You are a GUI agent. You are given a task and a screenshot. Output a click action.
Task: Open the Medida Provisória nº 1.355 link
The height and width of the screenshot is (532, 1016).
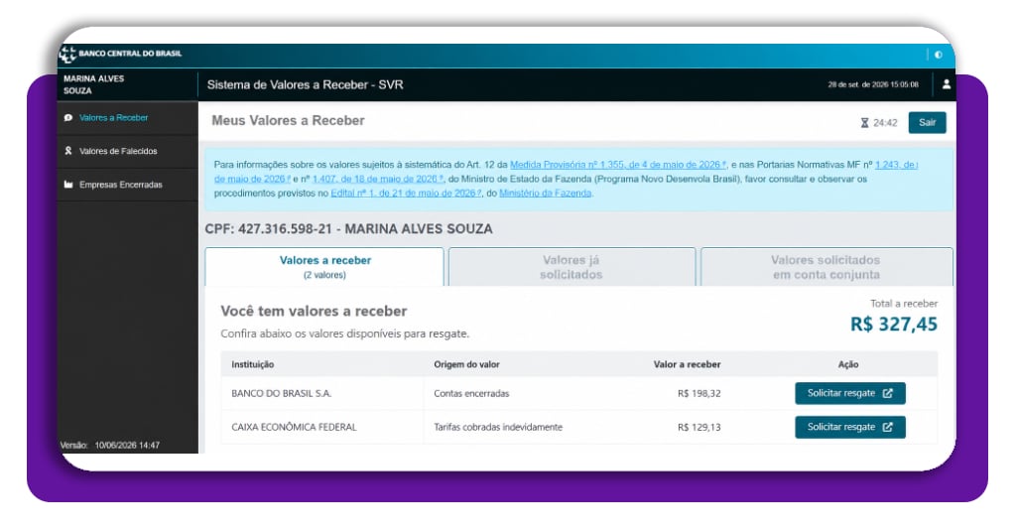click(618, 165)
